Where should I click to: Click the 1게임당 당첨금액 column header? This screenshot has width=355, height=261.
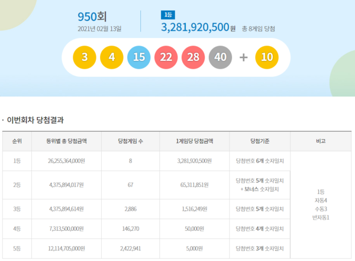[195, 141]
